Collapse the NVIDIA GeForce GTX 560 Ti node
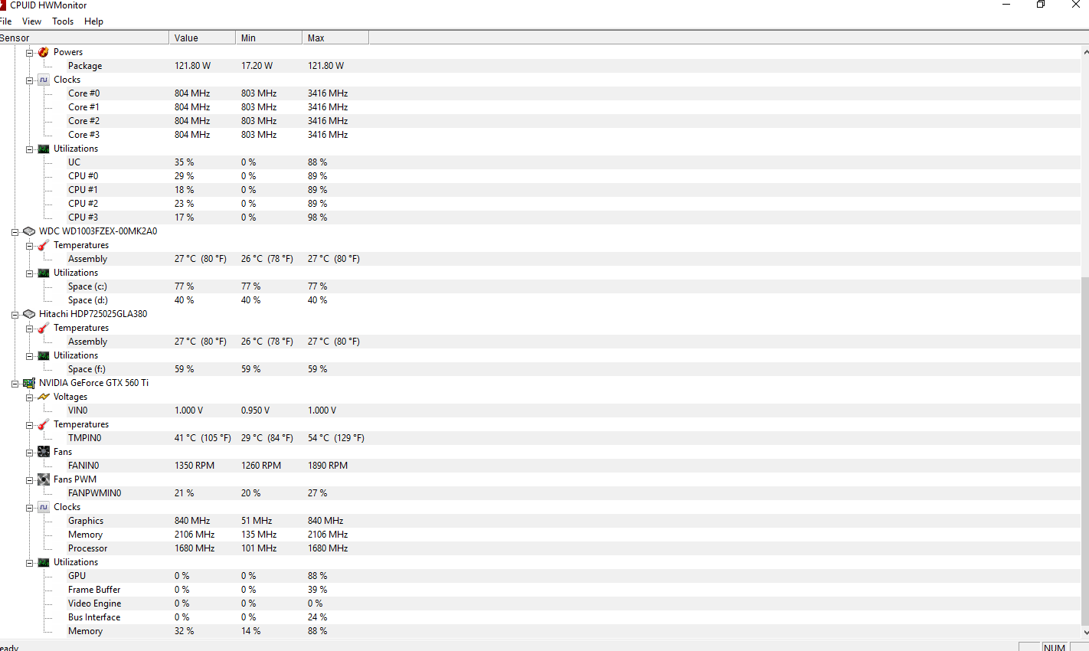Image resolution: width=1089 pixels, height=651 pixels. coord(15,384)
